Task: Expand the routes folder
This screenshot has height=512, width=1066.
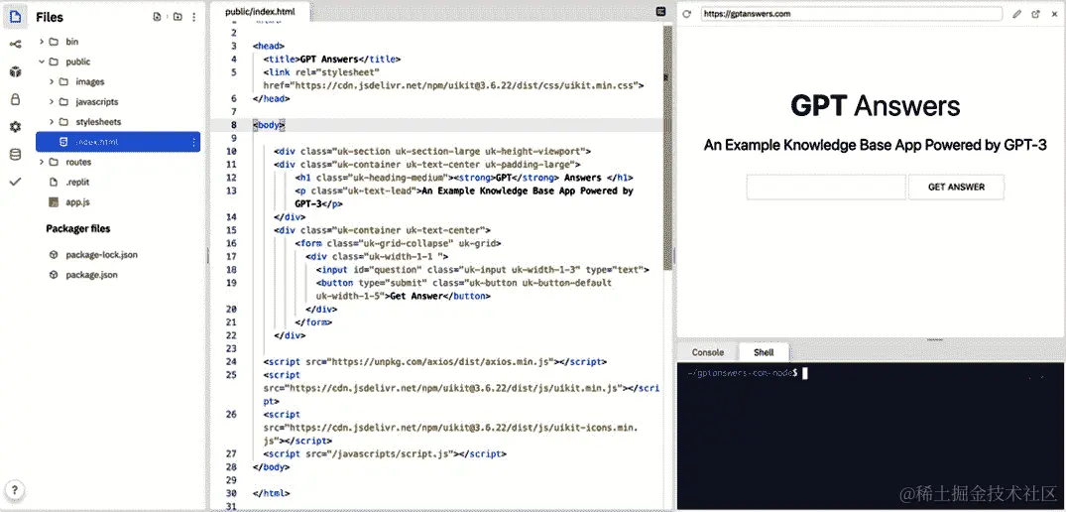Action: coord(42,162)
